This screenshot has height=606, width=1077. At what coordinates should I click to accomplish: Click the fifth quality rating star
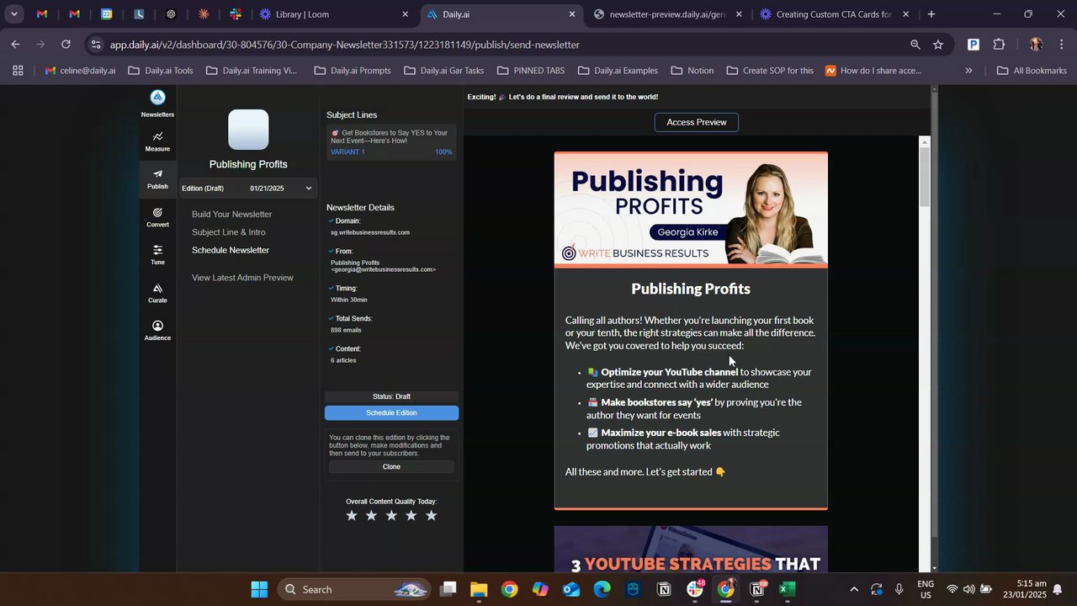pyautogui.click(x=431, y=516)
